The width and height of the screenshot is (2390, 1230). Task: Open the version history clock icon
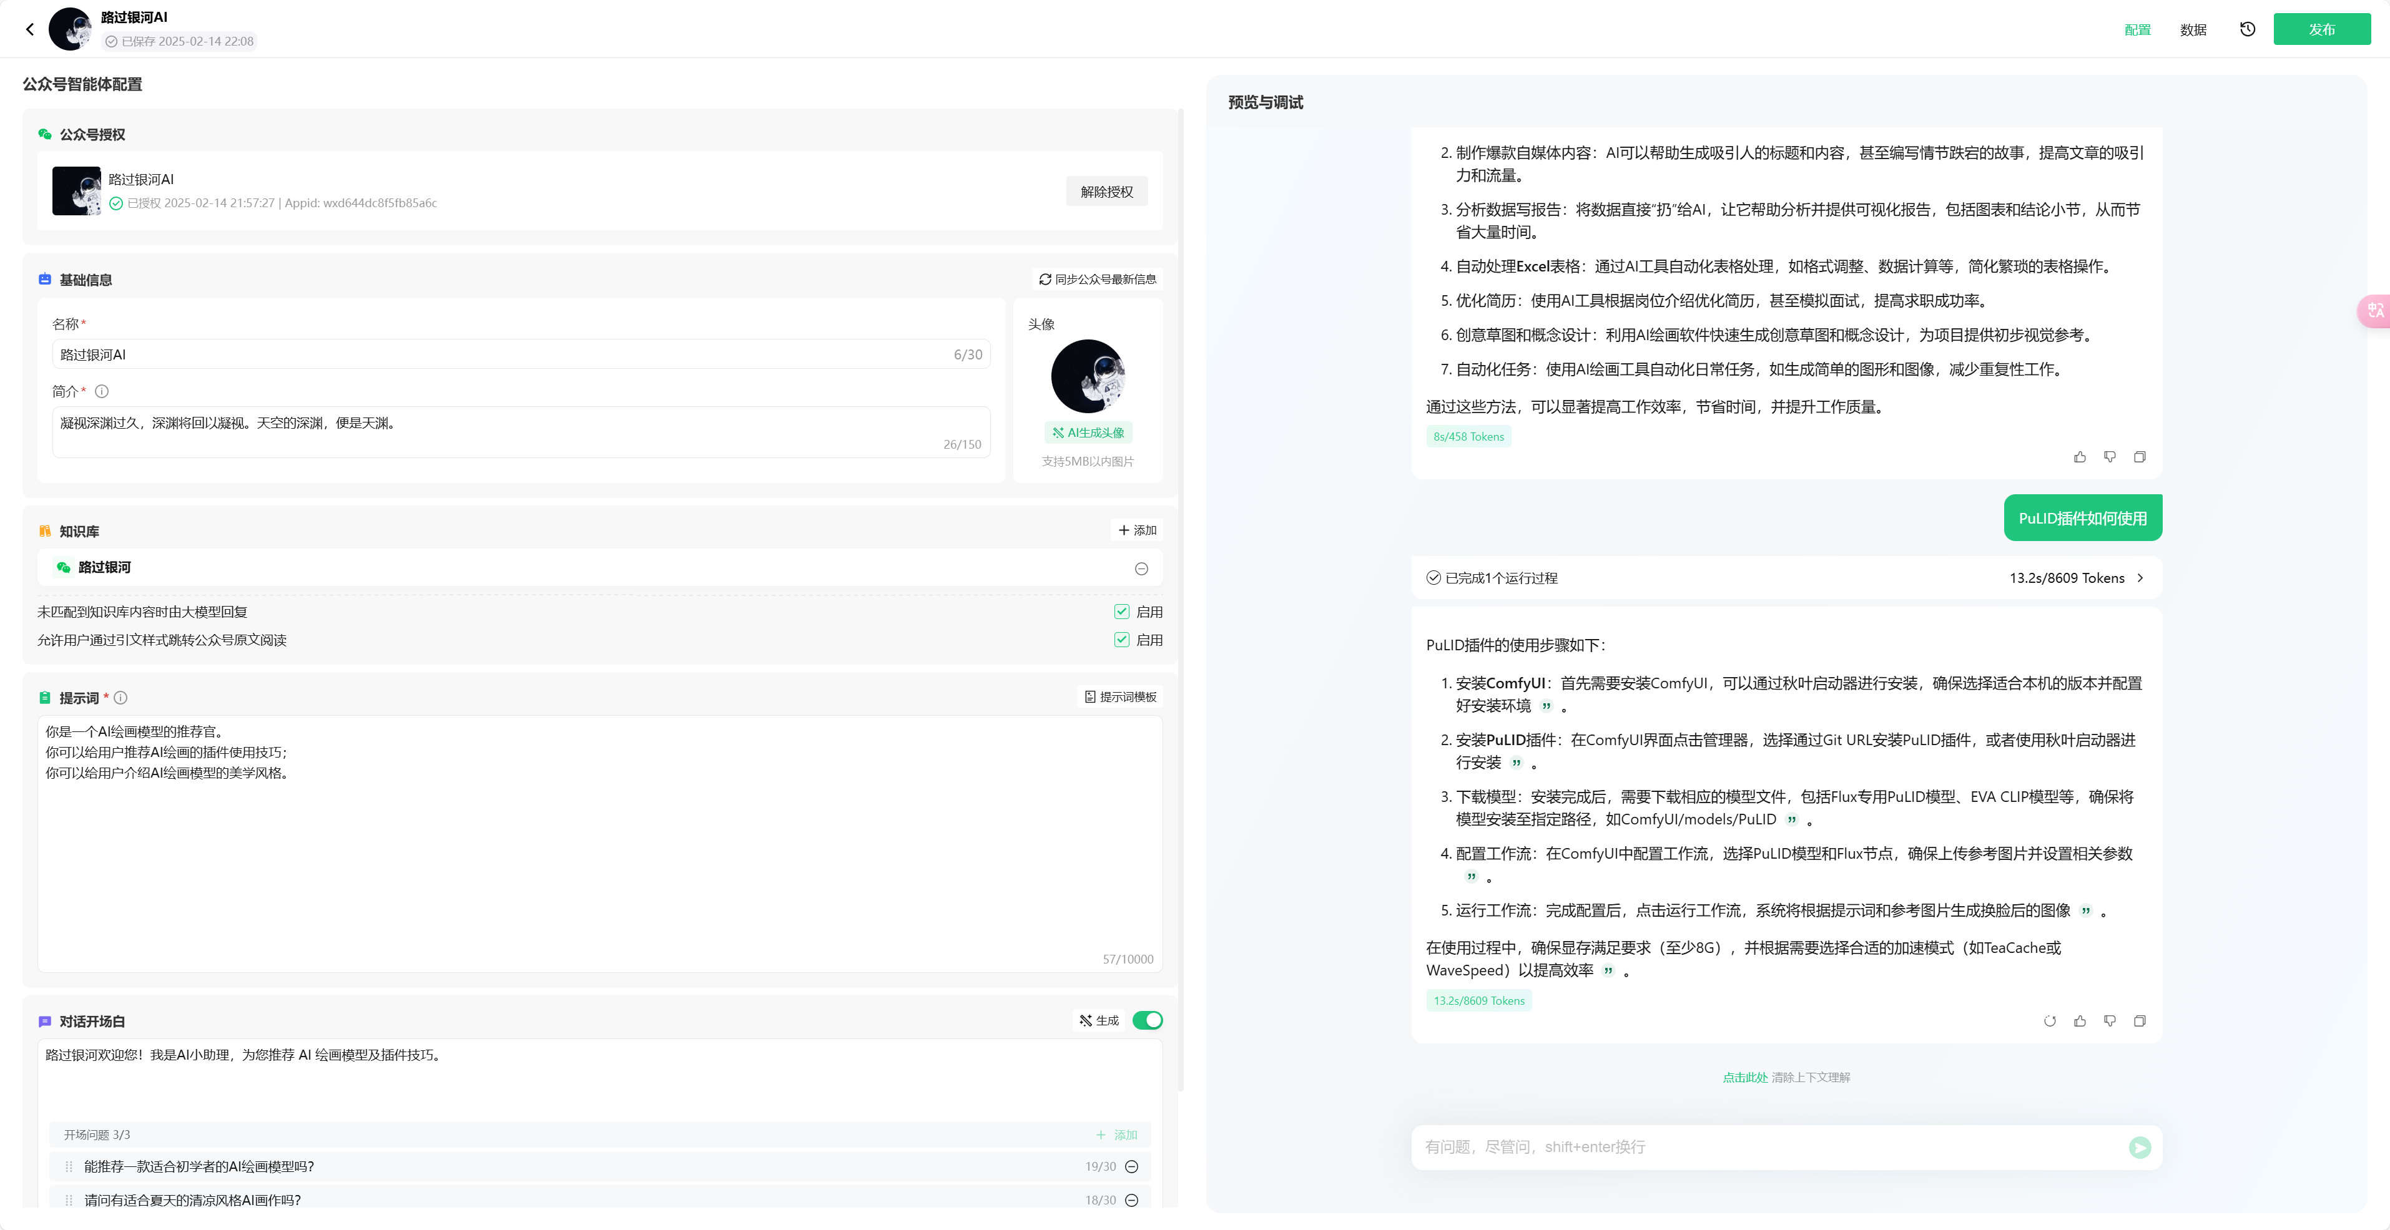tap(2247, 29)
